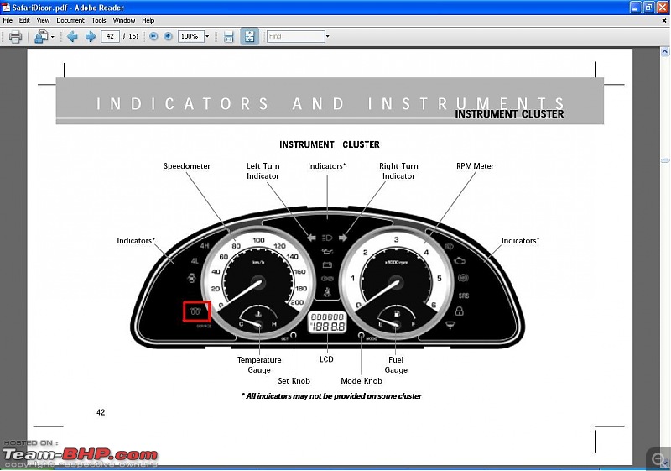Toggle the fit one full page icon
671x471 pixels.
(x=249, y=37)
